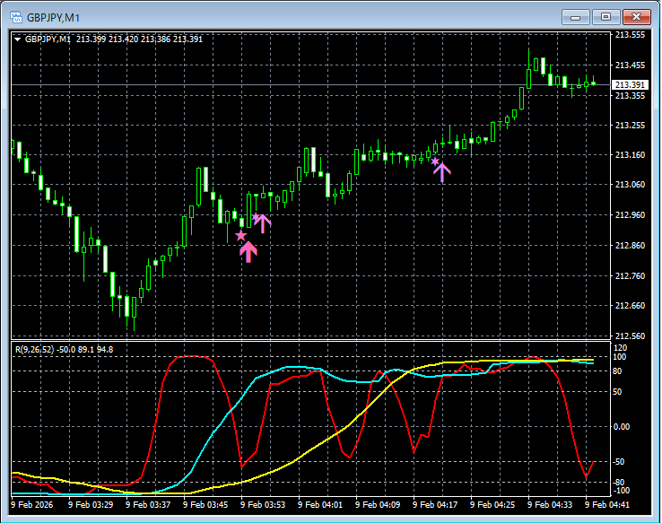Minimize the GBPJPY,M1 chart window
This screenshot has height=523, width=662.
(576, 17)
